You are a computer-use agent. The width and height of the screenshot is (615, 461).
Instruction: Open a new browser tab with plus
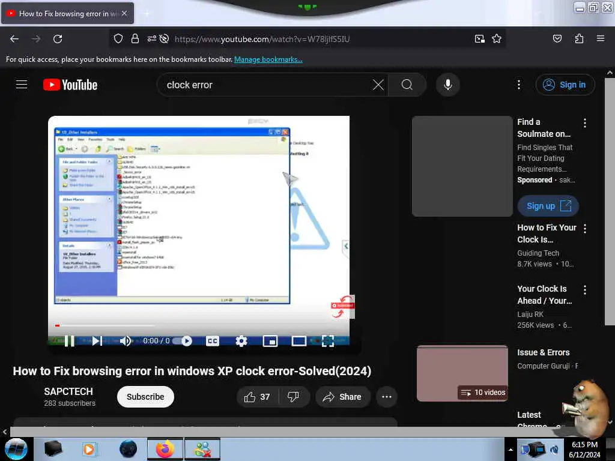(x=147, y=13)
